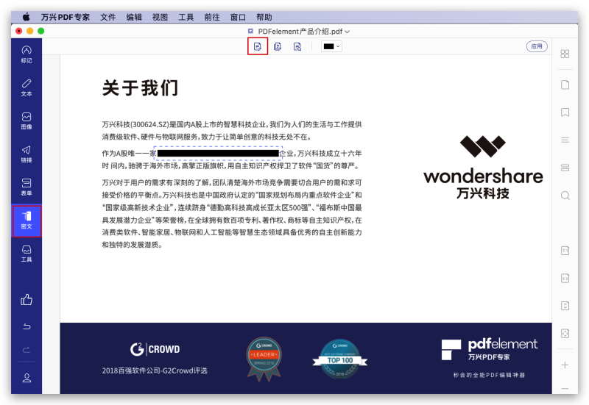Click the mark-for-redaction toolbar icon

tap(258, 46)
